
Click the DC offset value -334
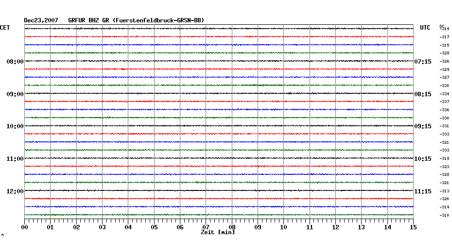coord(445,94)
